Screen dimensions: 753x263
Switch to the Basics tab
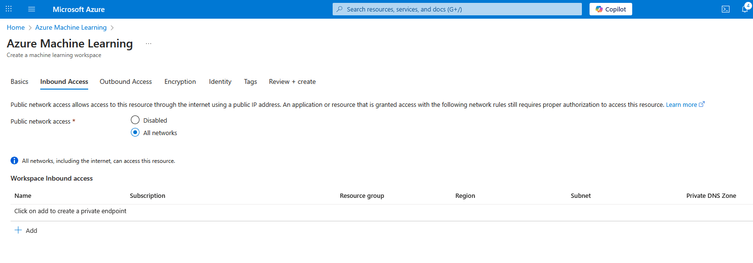pos(20,81)
